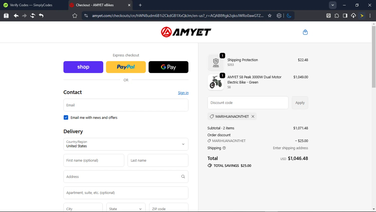Click Apply discount button

pos(300,103)
